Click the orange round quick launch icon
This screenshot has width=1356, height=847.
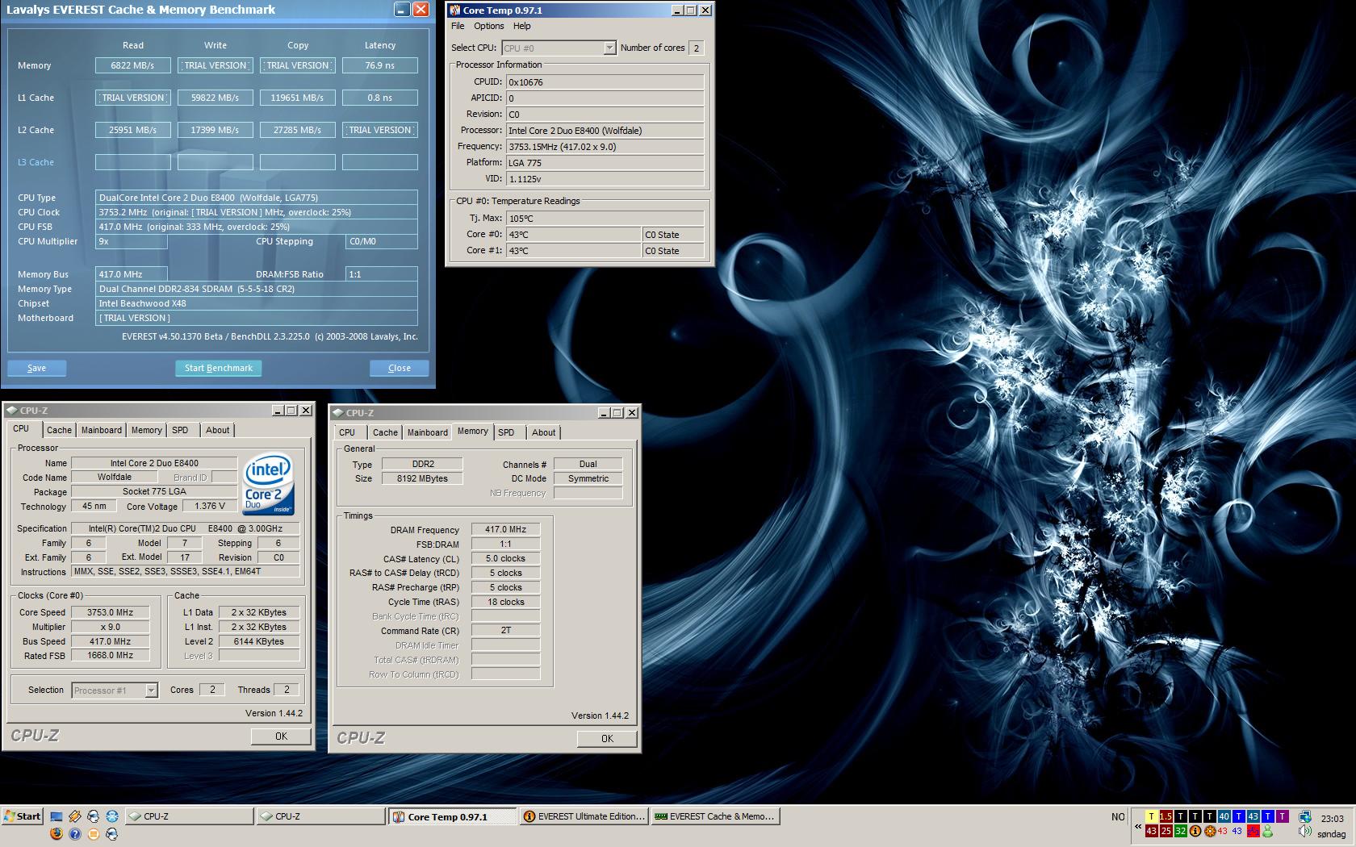pyautogui.click(x=94, y=834)
